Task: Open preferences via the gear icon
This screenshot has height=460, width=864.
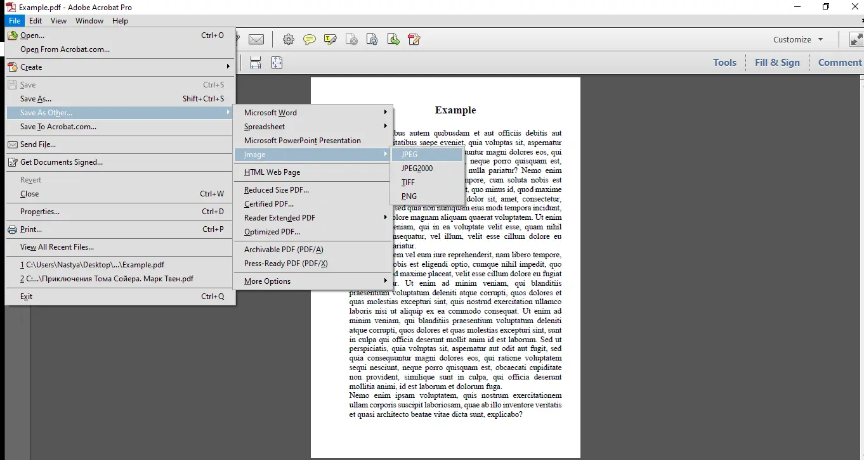Action: tap(289, 39)
